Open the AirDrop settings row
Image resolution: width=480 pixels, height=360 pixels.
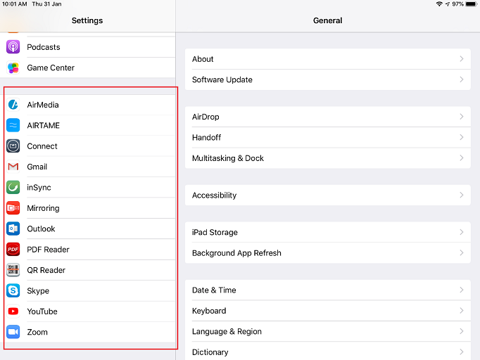(x=327, y=117)
